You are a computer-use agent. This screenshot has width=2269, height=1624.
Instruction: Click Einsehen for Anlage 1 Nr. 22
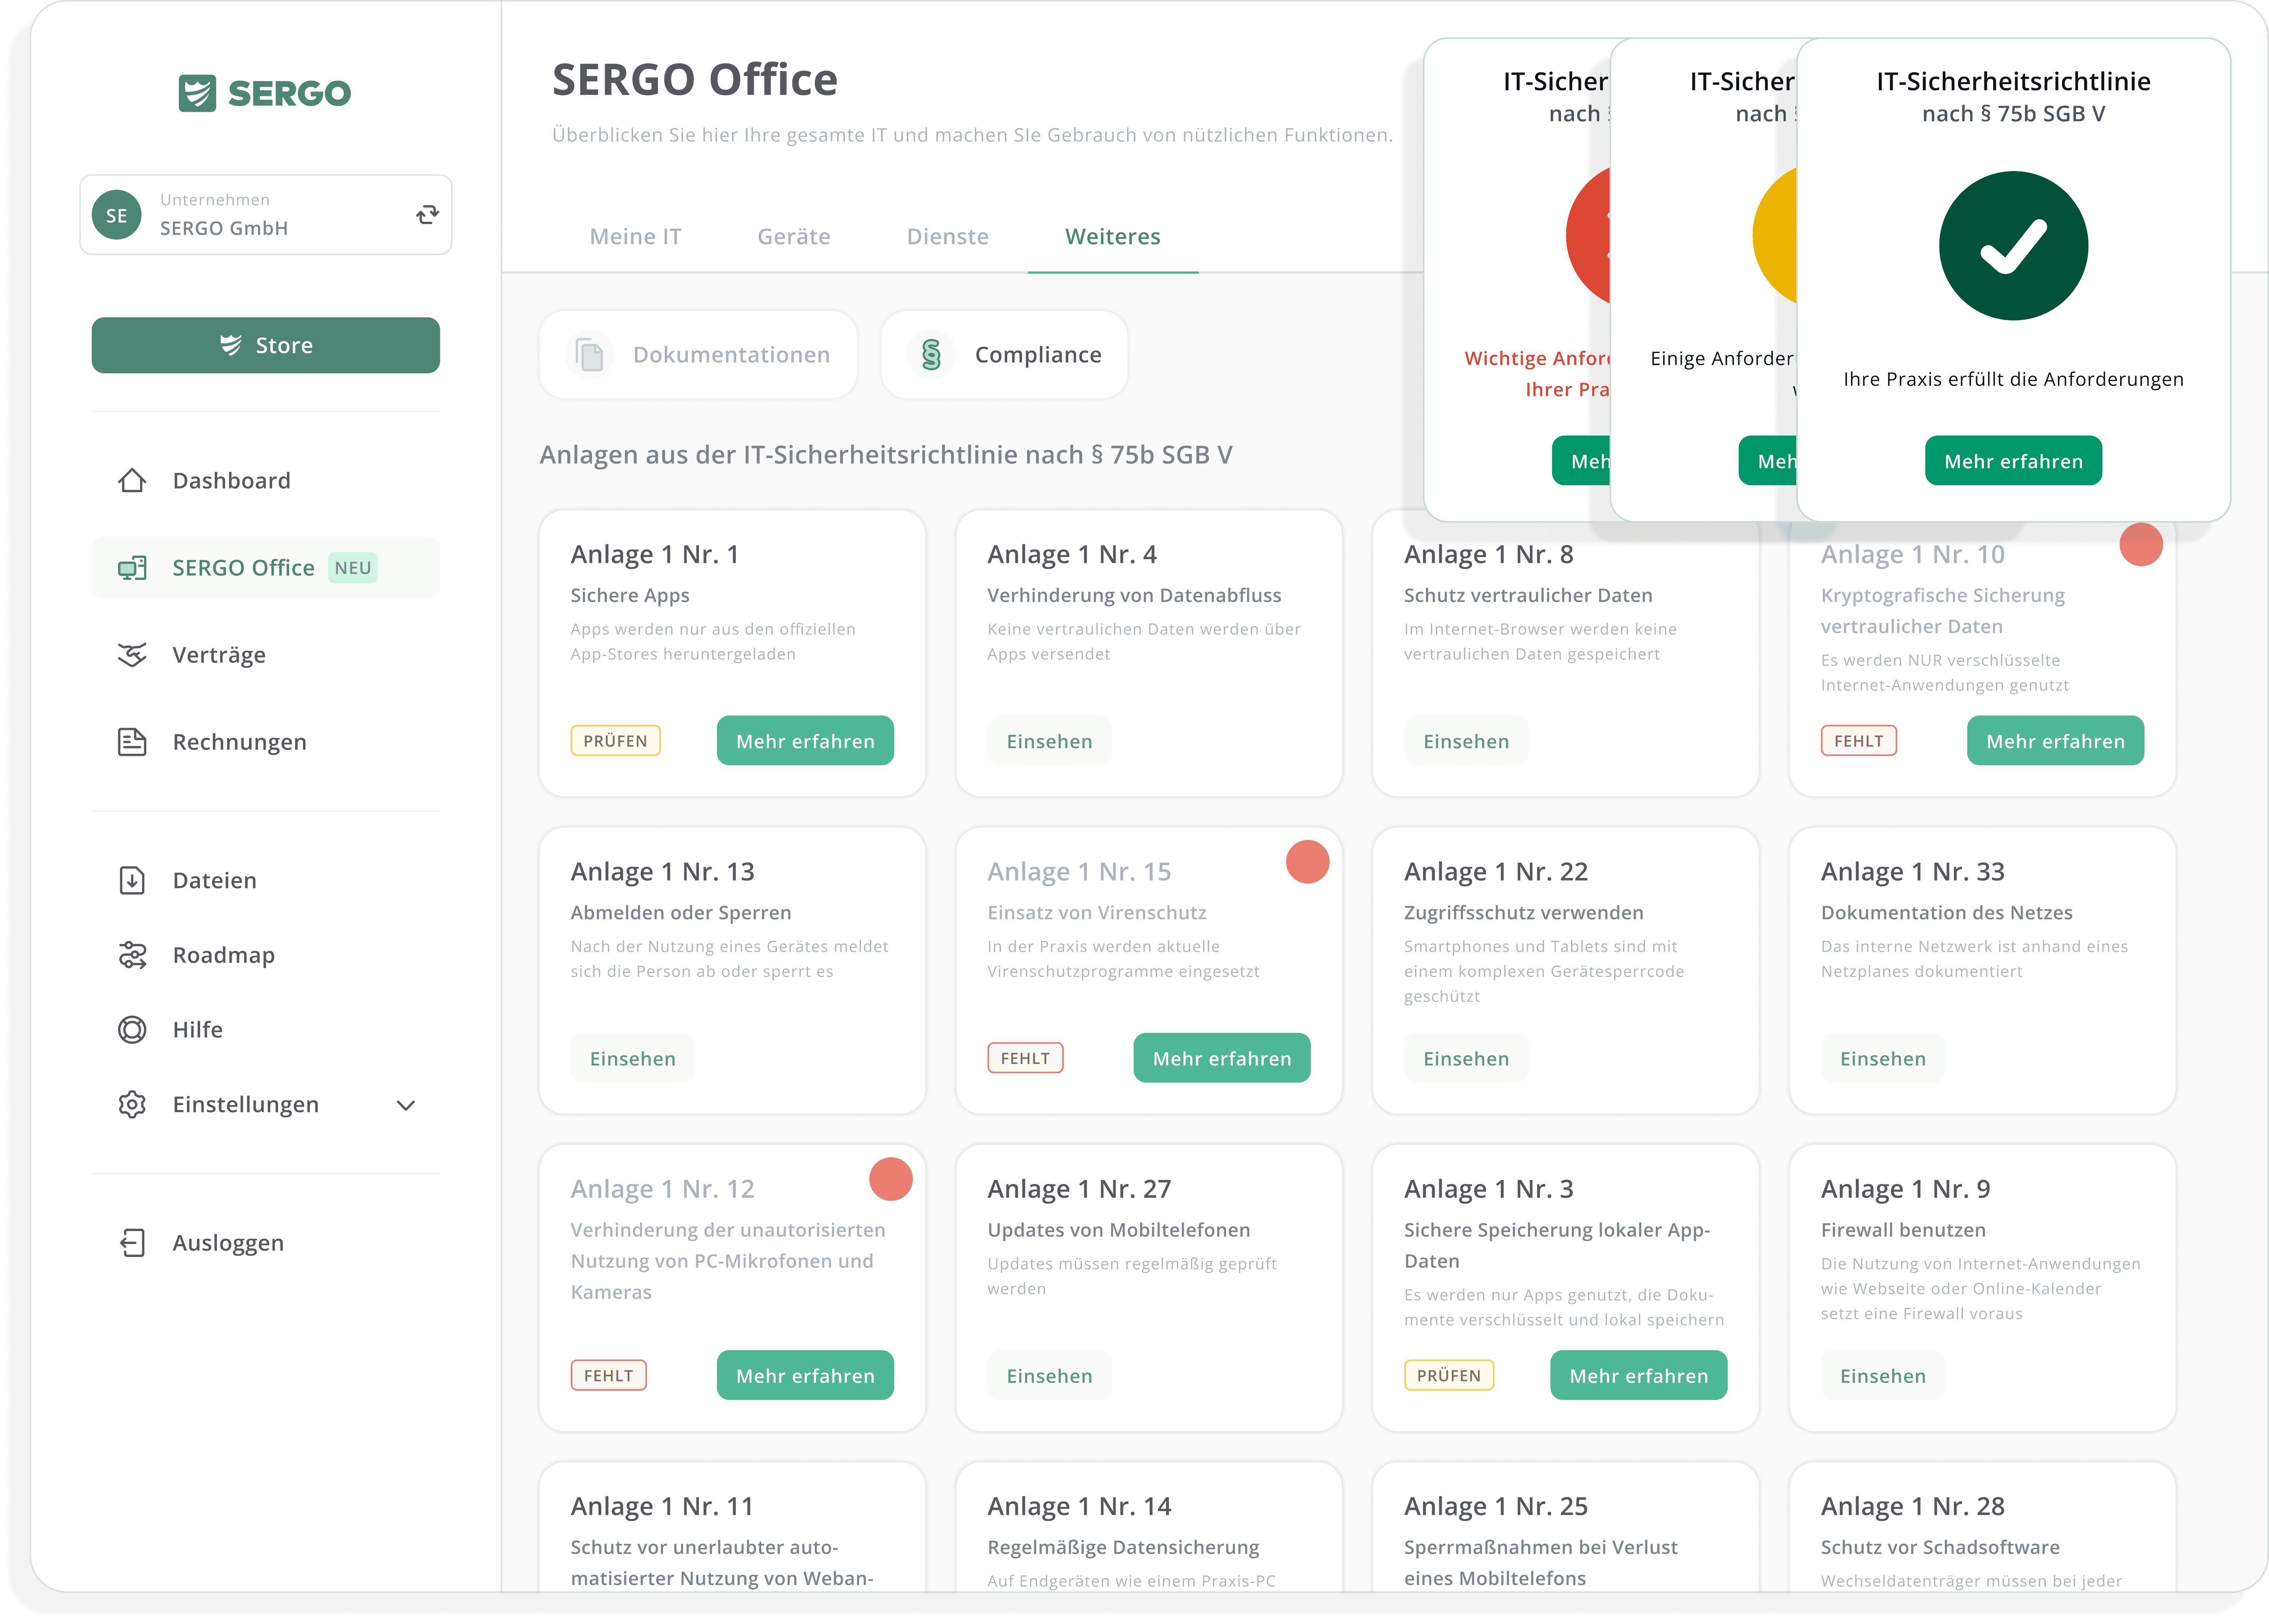pyautogui.click(x=1466, y=1058)
